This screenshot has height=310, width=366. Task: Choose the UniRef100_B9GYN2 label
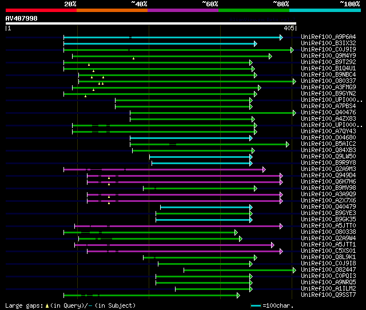coord(328,94)
